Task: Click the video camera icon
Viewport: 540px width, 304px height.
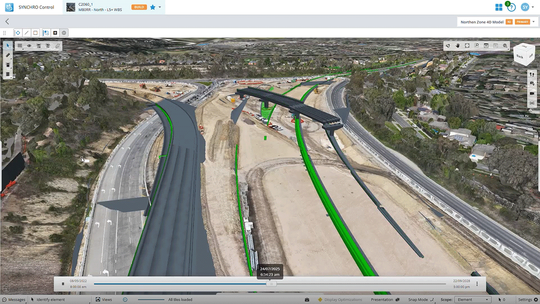Action: (x=532, y=93)
